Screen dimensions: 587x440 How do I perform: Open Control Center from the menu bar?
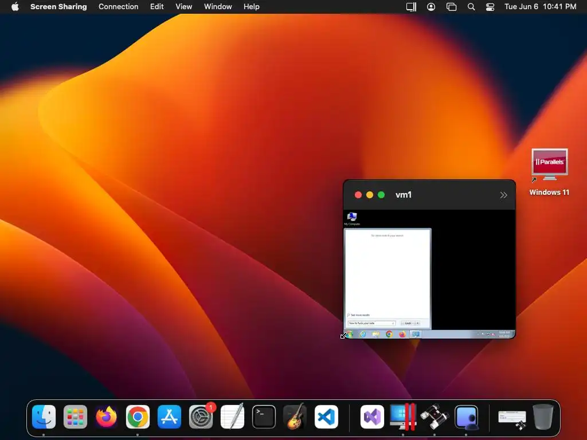[490, 7]
